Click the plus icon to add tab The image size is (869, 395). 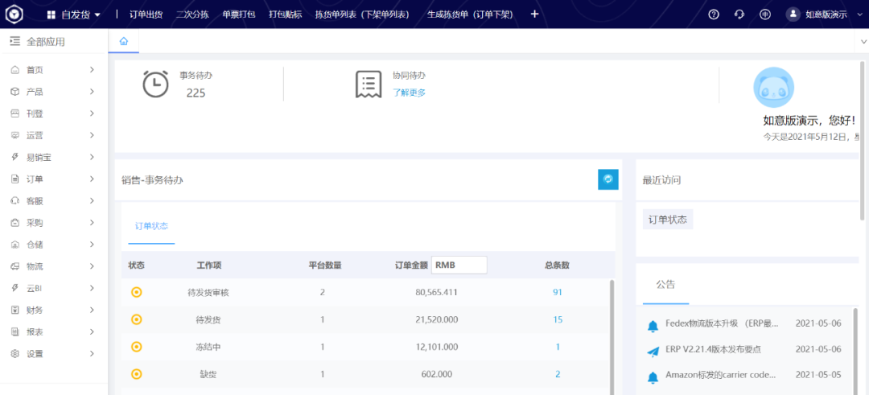pos(535,14)
